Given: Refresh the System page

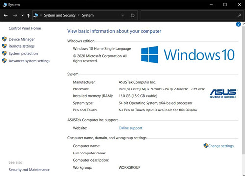Looking at the screenshot, I should point(133,15).
